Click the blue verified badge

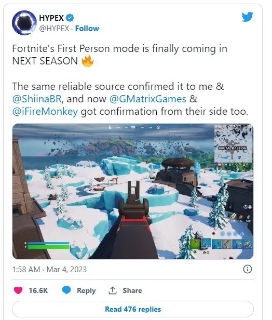click(x=70, y=18)
